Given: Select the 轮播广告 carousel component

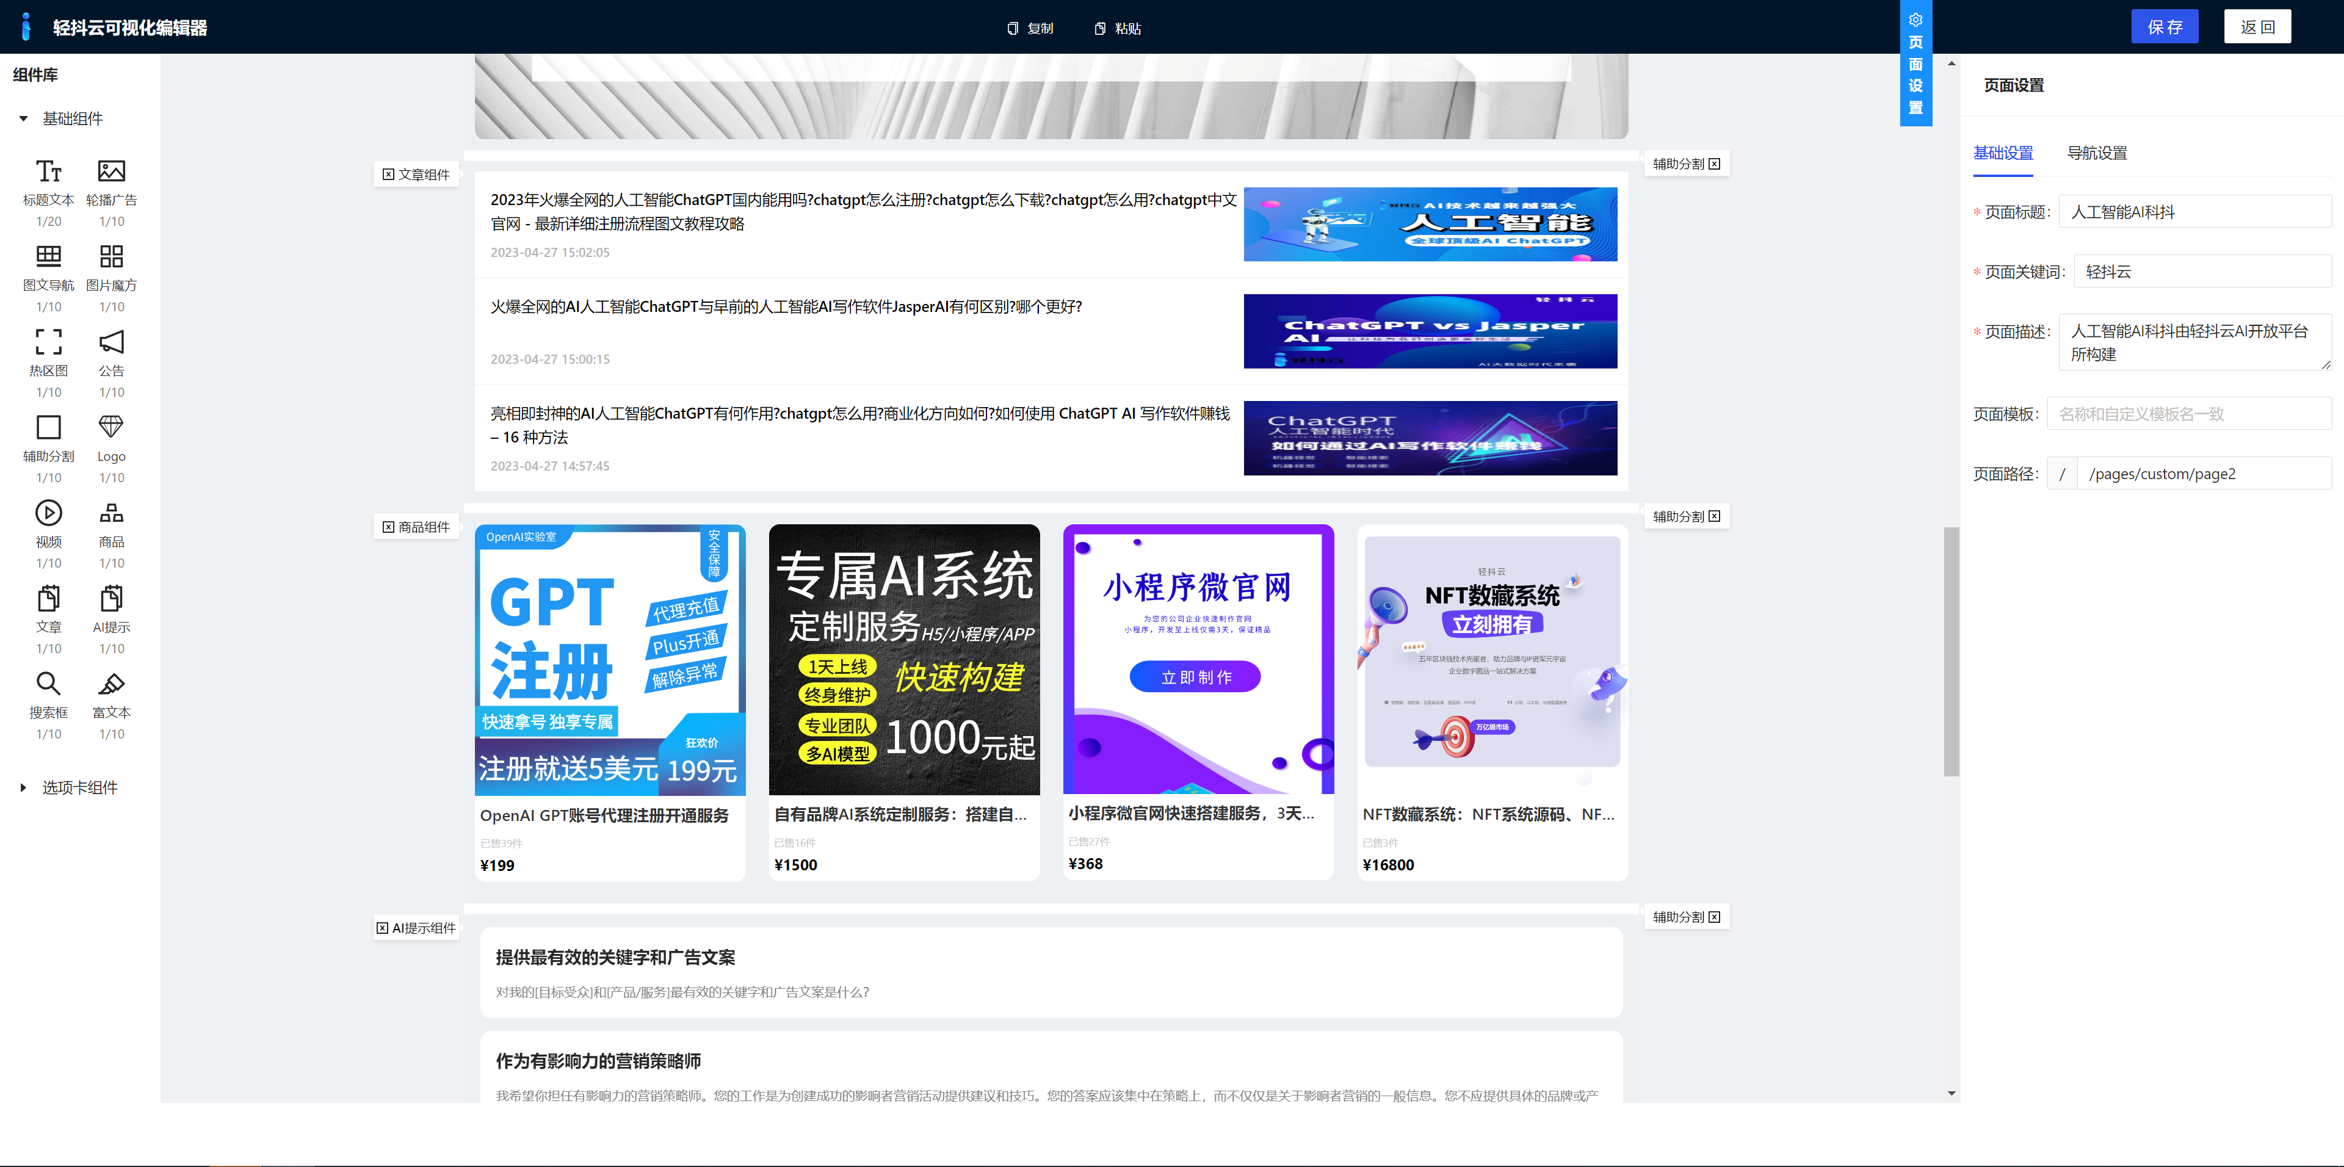Looking at the screenshot, I should coord(111,192).
